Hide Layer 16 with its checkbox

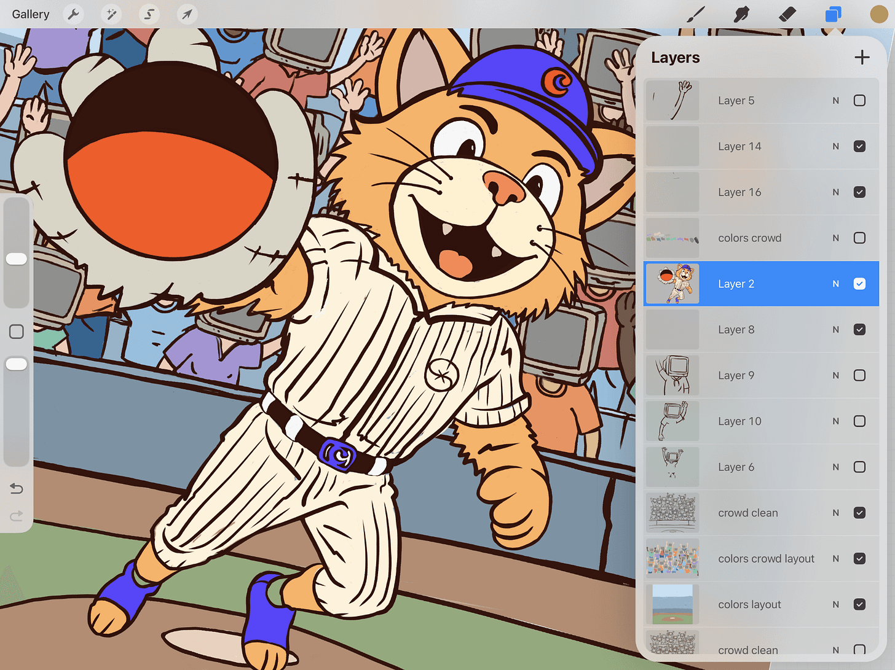[x=859, y=192]
